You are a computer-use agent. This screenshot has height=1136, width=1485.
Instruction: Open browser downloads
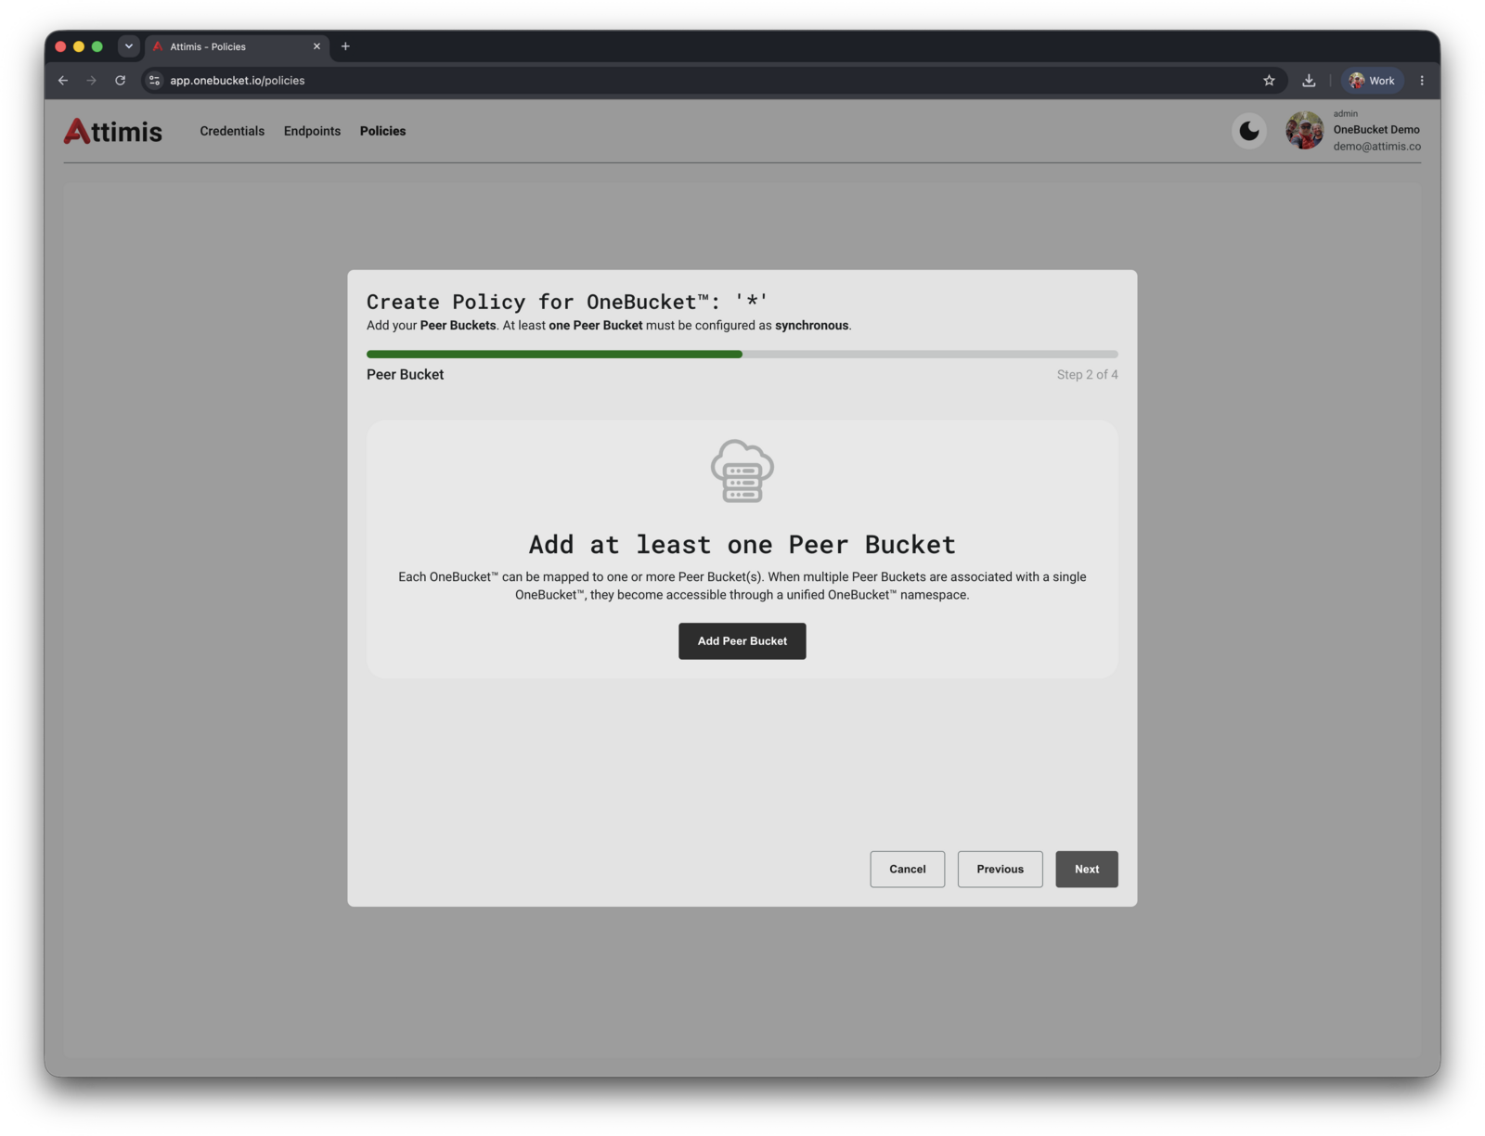click(1309, 81)
